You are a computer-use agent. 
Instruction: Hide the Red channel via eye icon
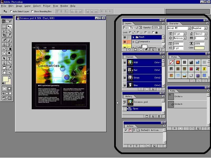125,70
